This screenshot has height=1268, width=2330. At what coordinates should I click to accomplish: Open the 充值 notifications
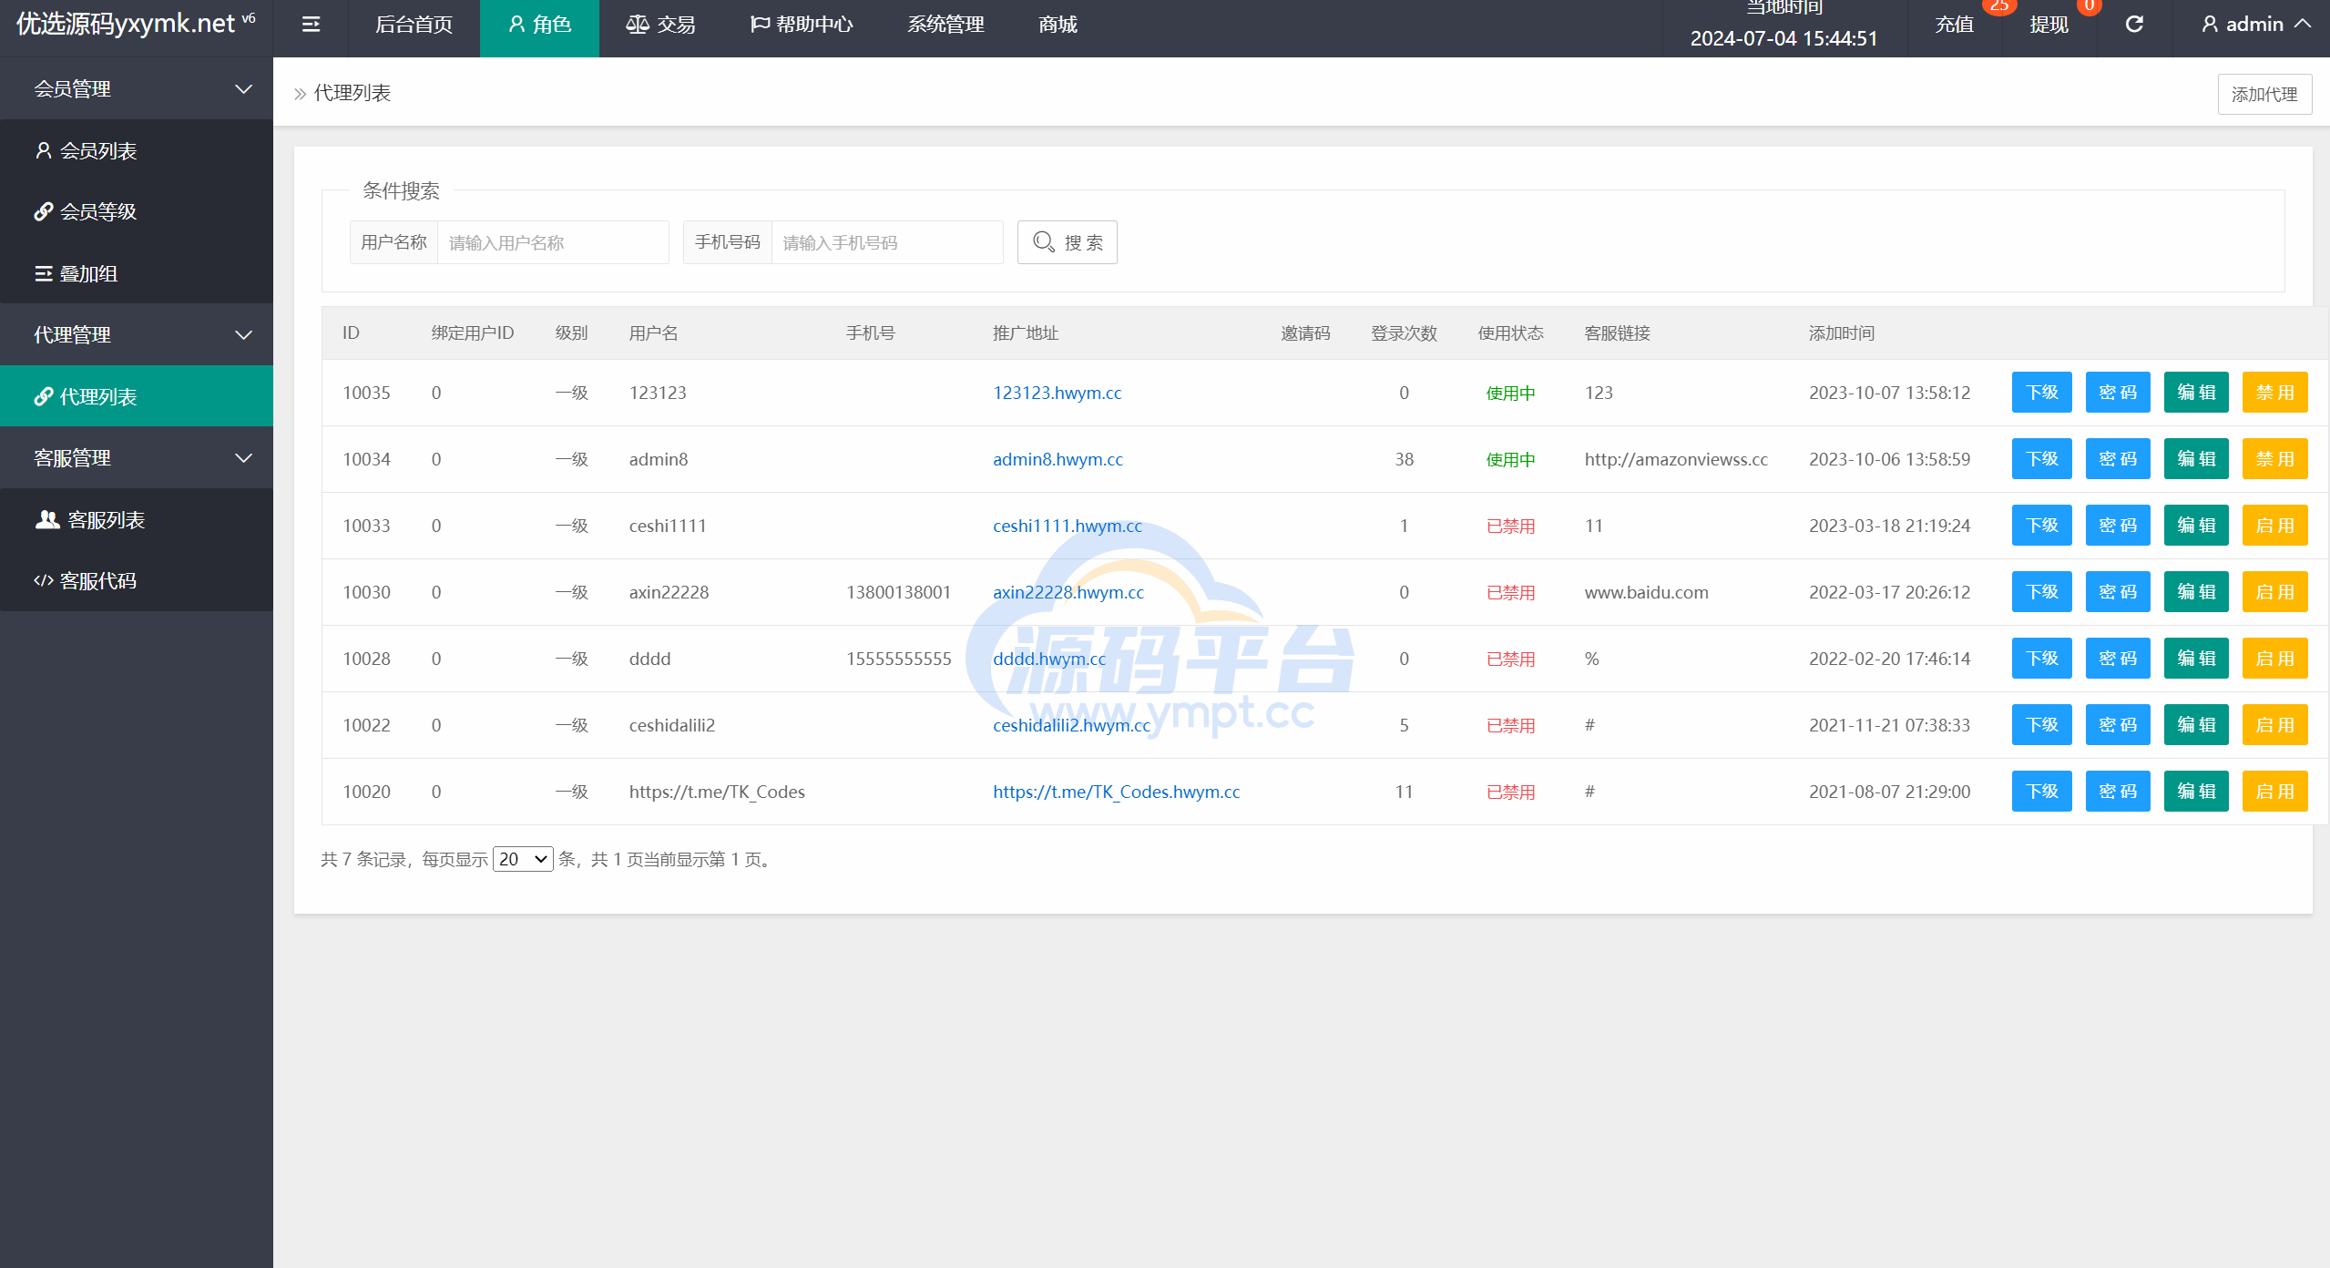(x=1955, y=25)
